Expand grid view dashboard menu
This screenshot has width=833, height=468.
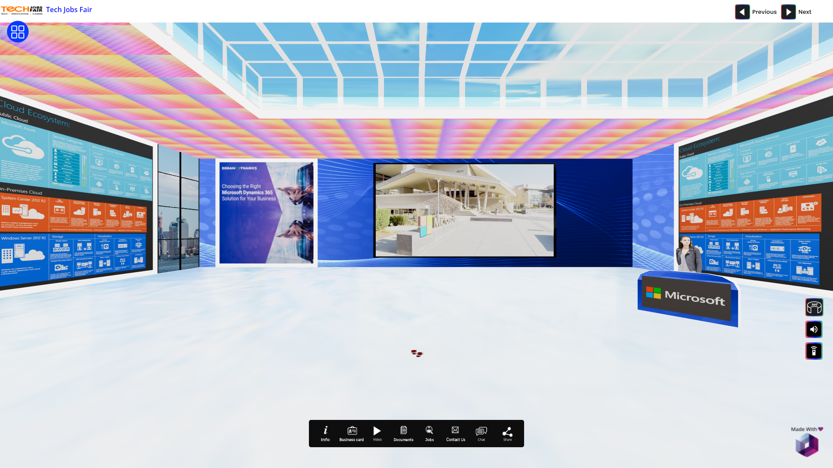(x=18, y=32)
